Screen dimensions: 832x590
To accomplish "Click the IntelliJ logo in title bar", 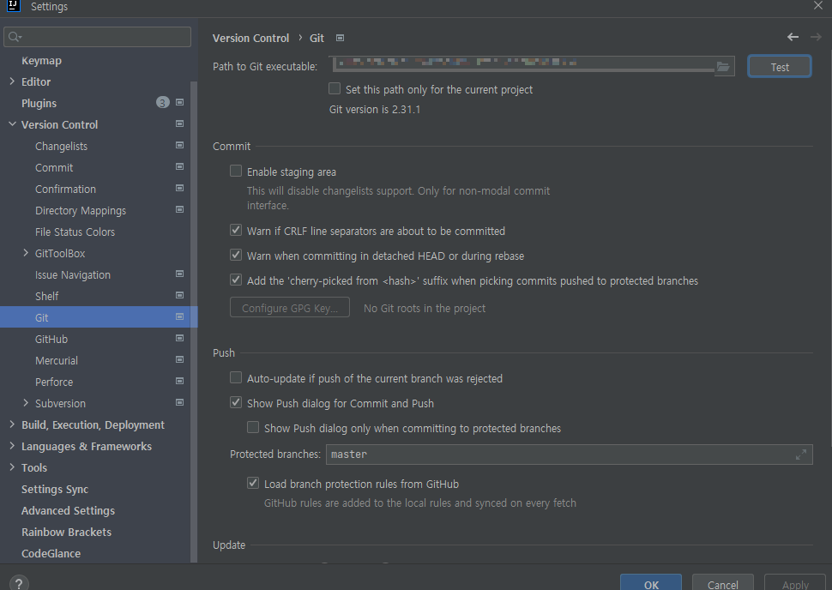I will (x=13, y=6).
